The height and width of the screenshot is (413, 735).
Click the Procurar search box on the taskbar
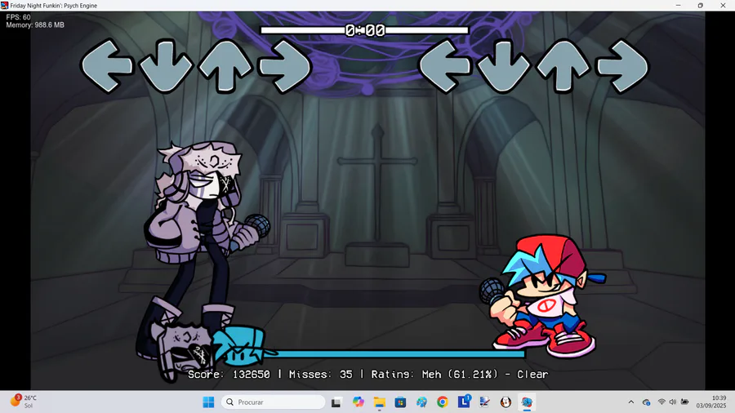[274, 402]
